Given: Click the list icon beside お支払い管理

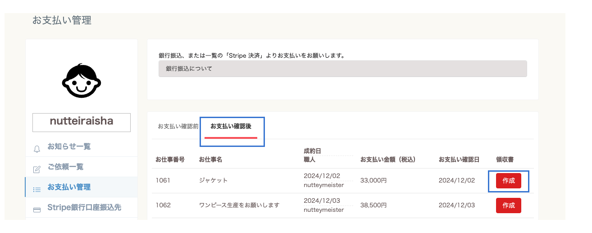Looking at the screenshot, I should [37, 190].
